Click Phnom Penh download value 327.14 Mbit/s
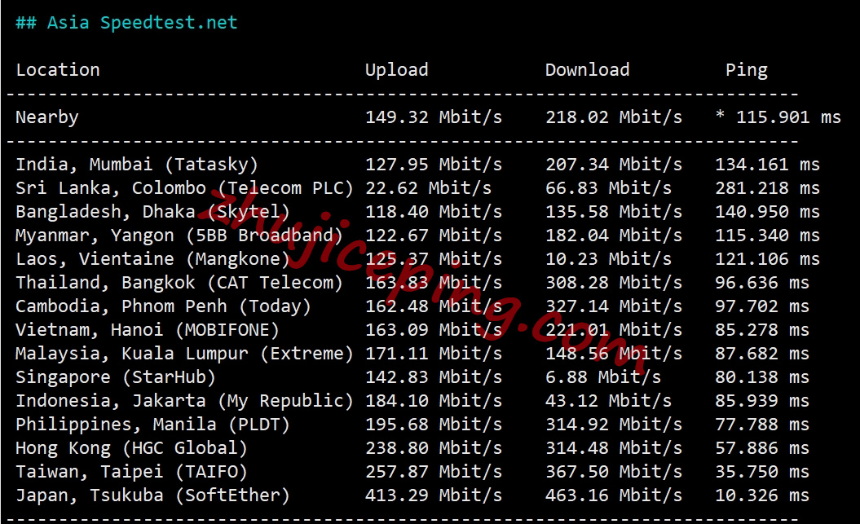Viewport: 860px width, 524px height. [x=614, y=306]
